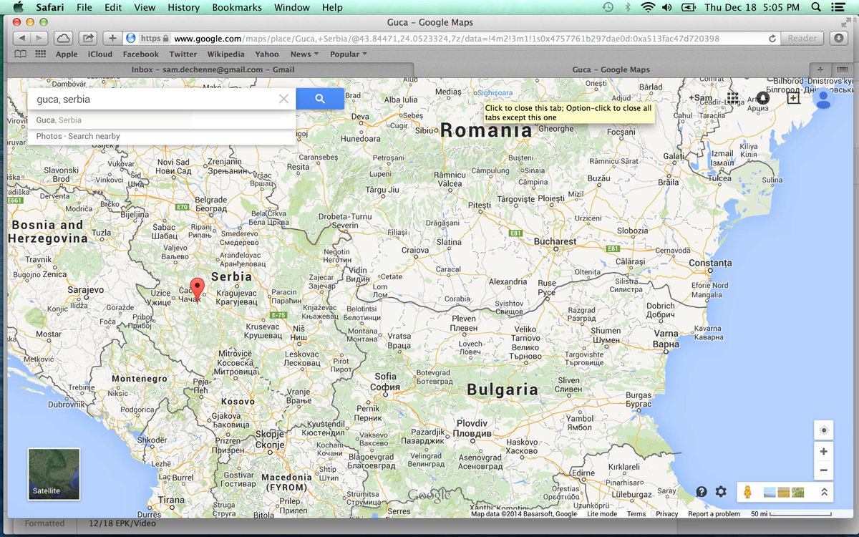Viewport: 859px width, 537px height.
Task: Open the Google account avatar
Action: pyautogui.click(x=823, y=98)
